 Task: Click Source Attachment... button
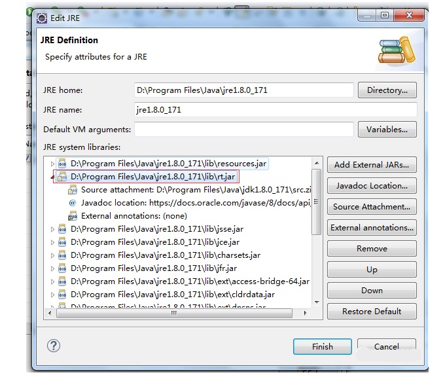click(372, 207)
